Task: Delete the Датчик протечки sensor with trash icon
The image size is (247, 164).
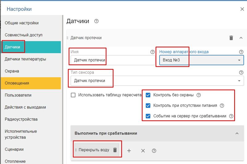Action: (231, 38)
